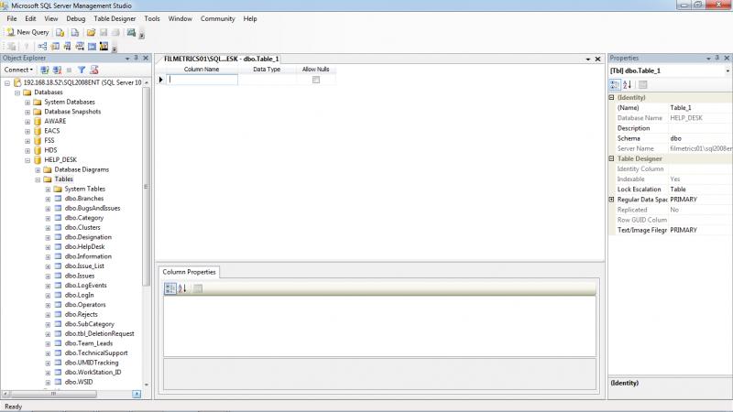This screenshot has width=733, height=412.
Task: Open the active documents dropdown arrow
Action: 588,60
